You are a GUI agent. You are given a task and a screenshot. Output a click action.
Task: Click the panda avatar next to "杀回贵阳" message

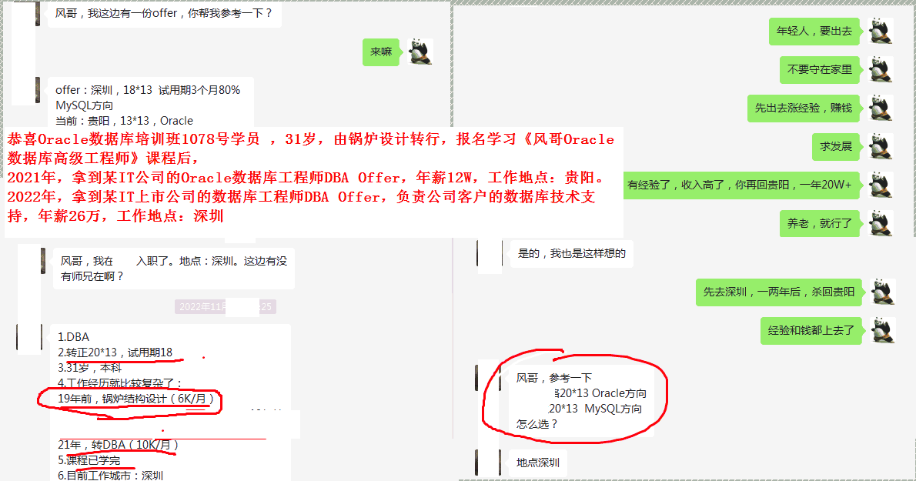(x=883, y=292)
